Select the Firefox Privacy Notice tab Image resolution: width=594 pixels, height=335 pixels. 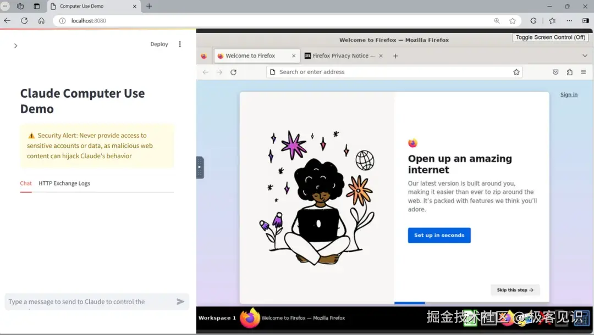point(340,55)
